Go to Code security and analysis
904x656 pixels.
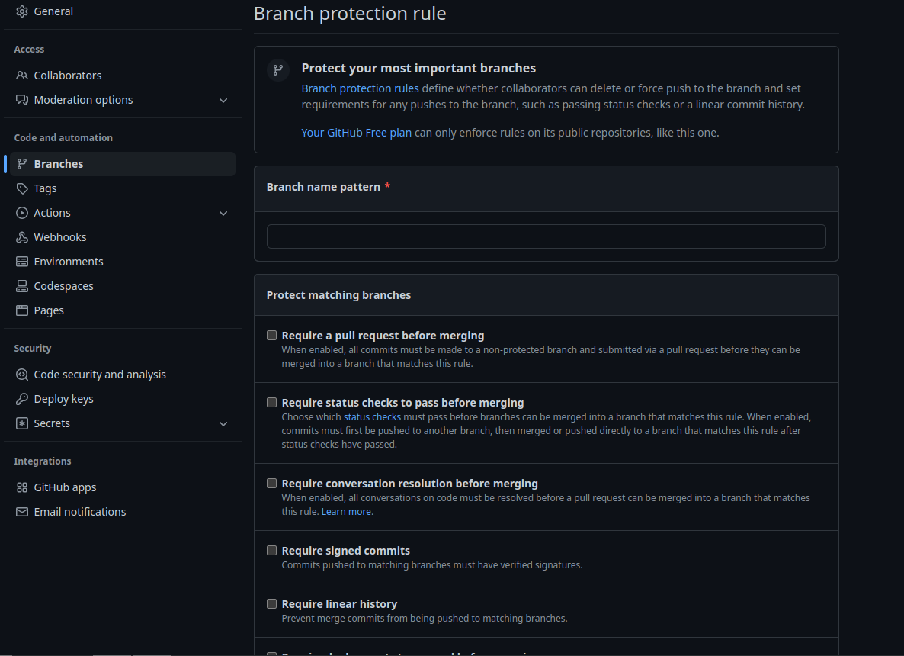(100, 375)
